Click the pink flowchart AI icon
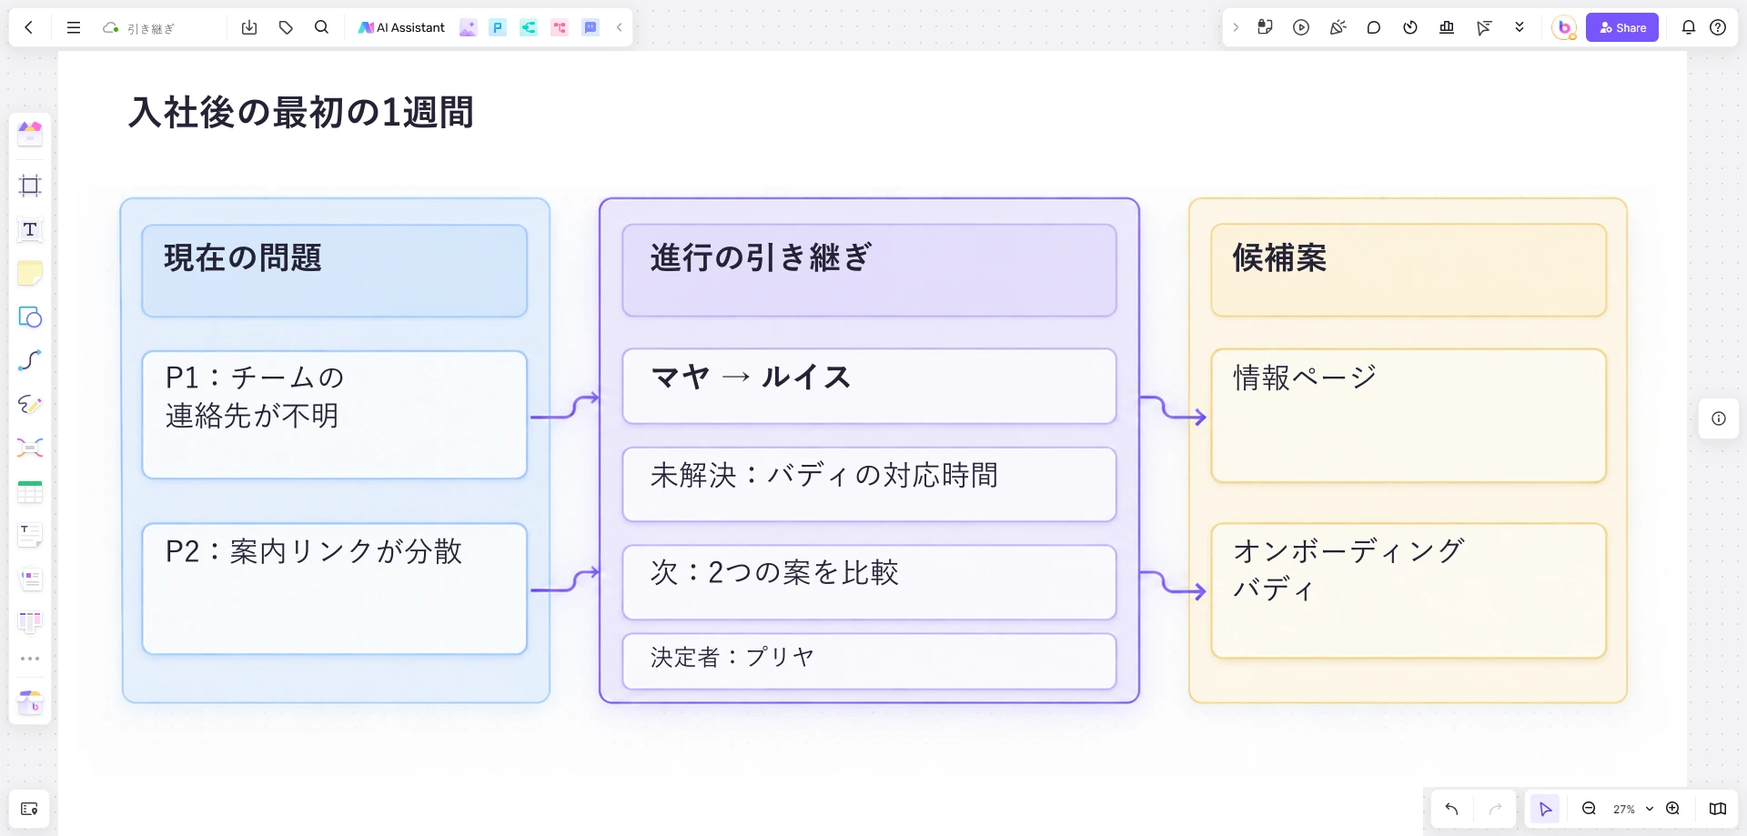This screenshot has height=836, width=1747. pyautogui.click(x=560, y=27)
